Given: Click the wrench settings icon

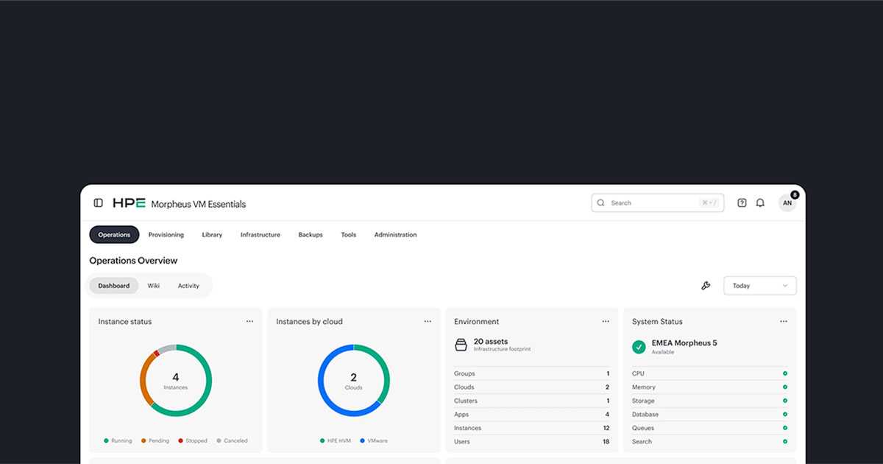Looking at the screenshot, I should click(x=706, y=286).
